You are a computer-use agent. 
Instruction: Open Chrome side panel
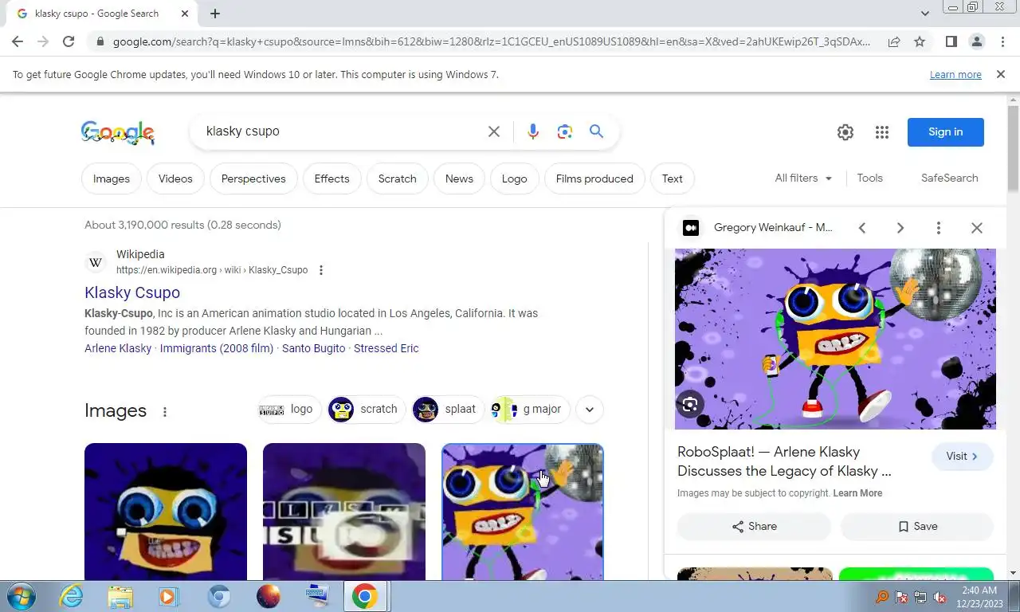coord(951,41)
